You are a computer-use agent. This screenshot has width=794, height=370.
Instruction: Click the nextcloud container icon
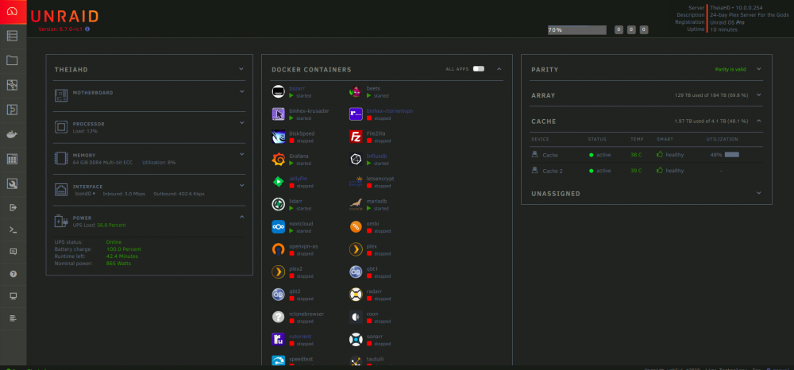tap(278, 227)
